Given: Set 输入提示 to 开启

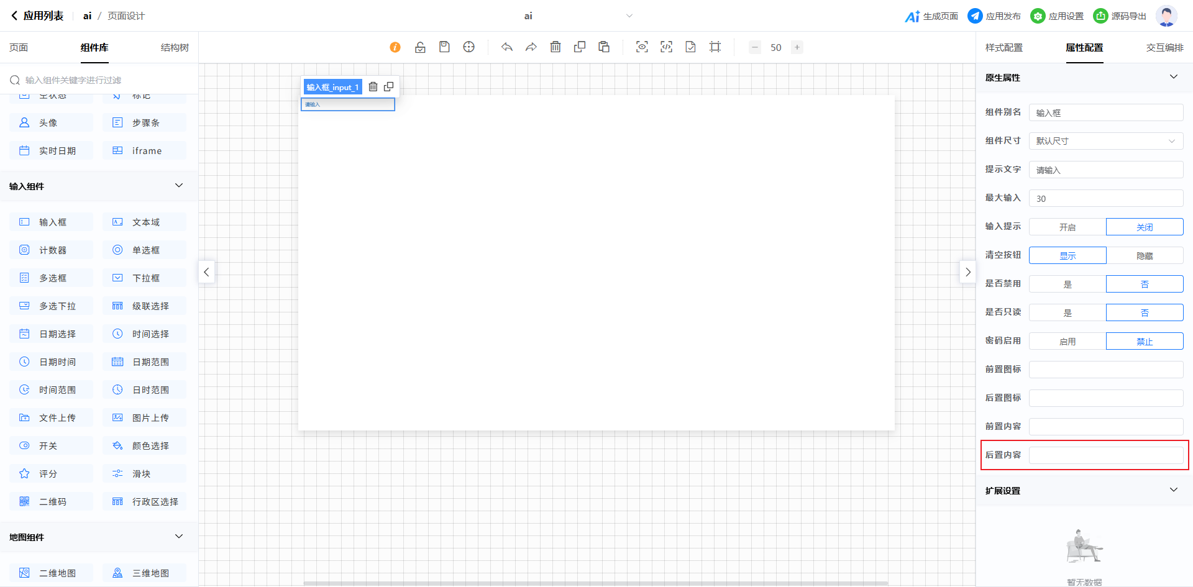Looking at the screenshot, I should click(x=1067, y=227).
